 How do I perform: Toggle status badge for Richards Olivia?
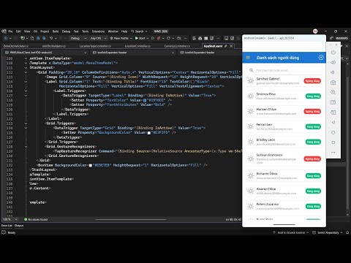pyautogui.click(x=313, y=176)
